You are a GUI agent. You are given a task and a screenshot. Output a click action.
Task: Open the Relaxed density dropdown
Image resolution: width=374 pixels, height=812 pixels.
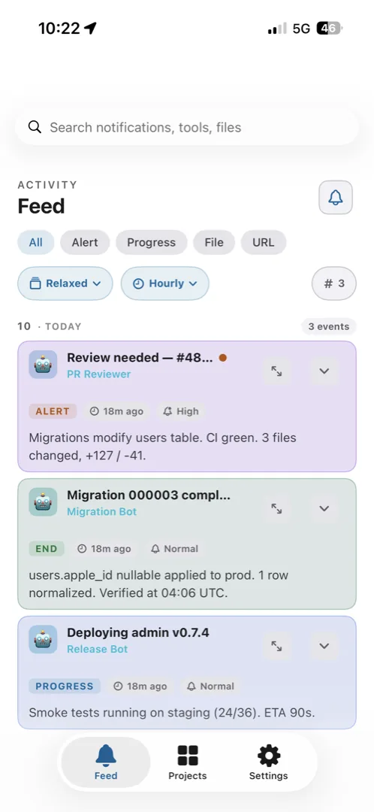point(65,283)
